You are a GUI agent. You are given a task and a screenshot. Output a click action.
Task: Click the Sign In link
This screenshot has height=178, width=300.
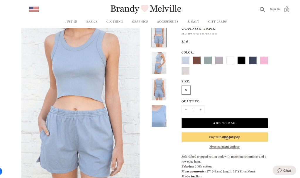click(x=275, y=9)
